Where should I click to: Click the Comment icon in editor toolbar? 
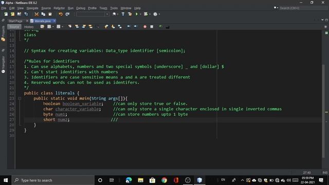(160, 27)
